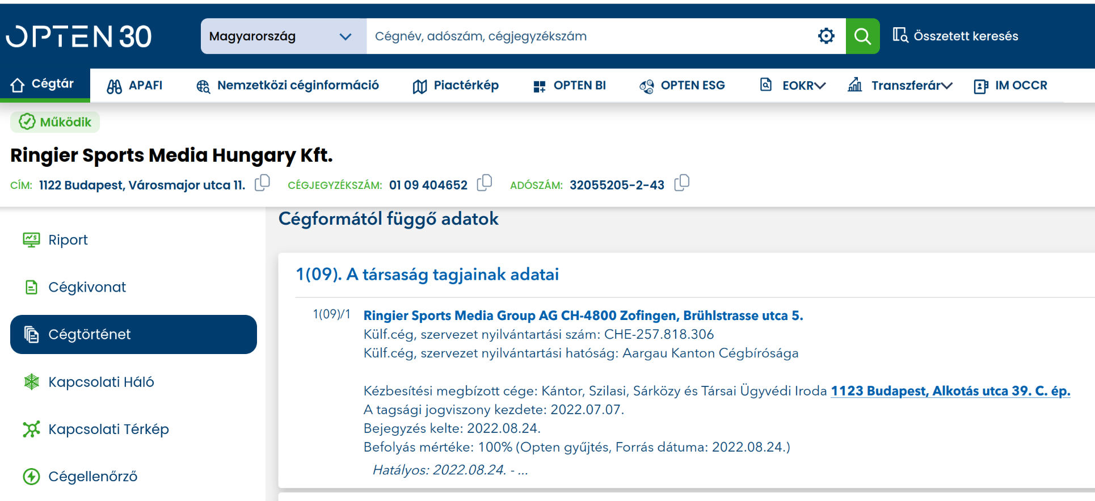Copy the cégjegyzékszám number
This screenshot has width=1095, height=501.
coord(484,183)
